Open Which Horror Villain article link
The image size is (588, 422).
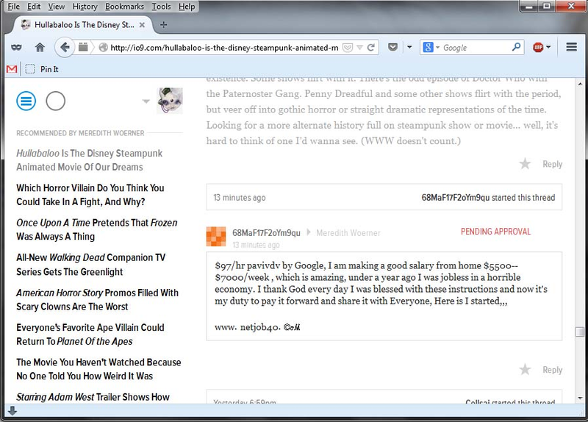coord(90,195)
